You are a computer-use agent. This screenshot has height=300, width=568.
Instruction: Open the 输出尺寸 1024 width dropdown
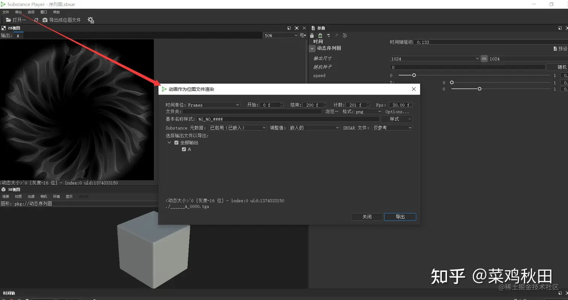tap(435, 59)
